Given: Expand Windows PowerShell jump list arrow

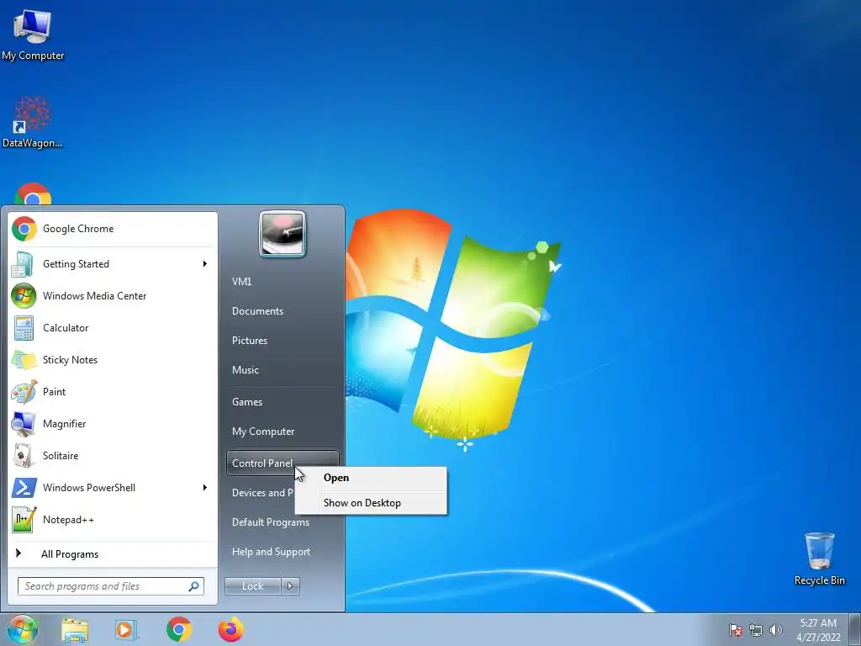Looking at the screenshot, I should coord(205,487).
